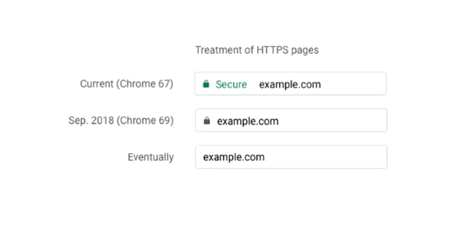
Task: Click blank space in the Chrome 69 address bar
Action: [332, 121]
